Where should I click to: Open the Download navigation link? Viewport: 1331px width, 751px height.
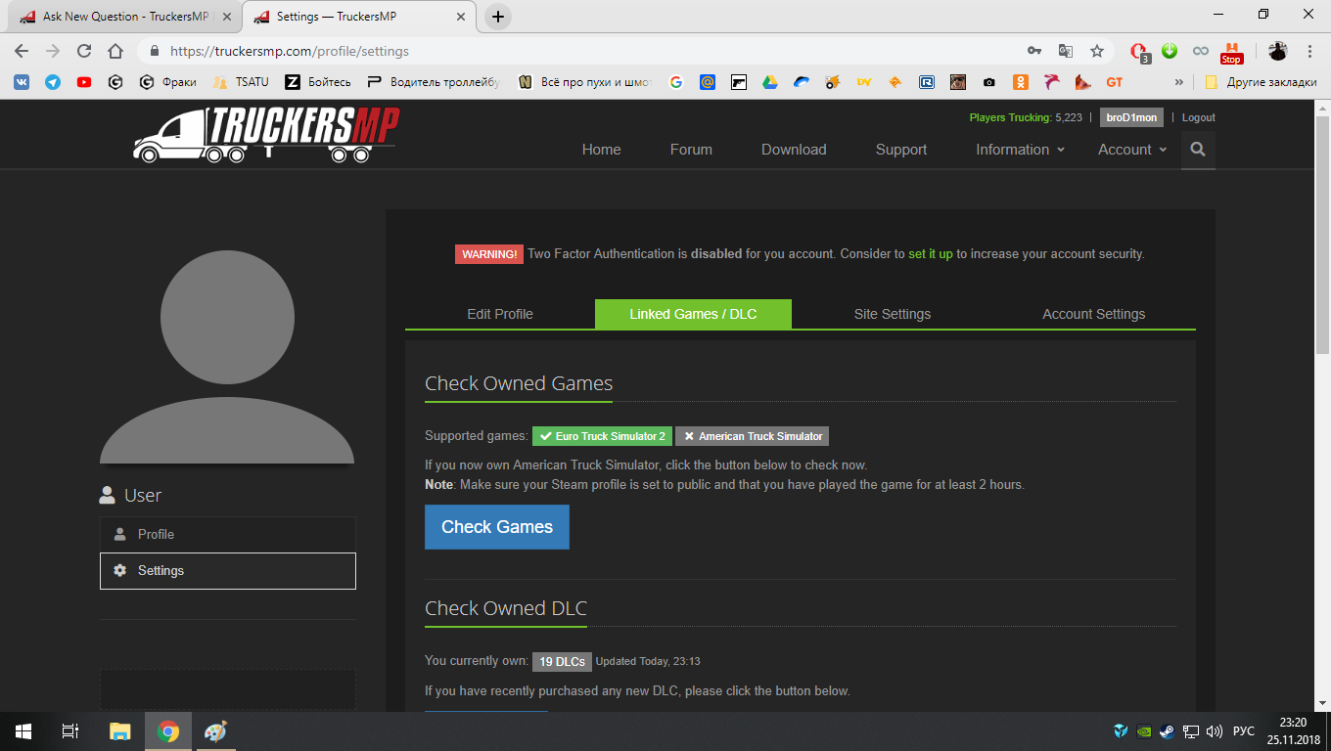(794, 150)
